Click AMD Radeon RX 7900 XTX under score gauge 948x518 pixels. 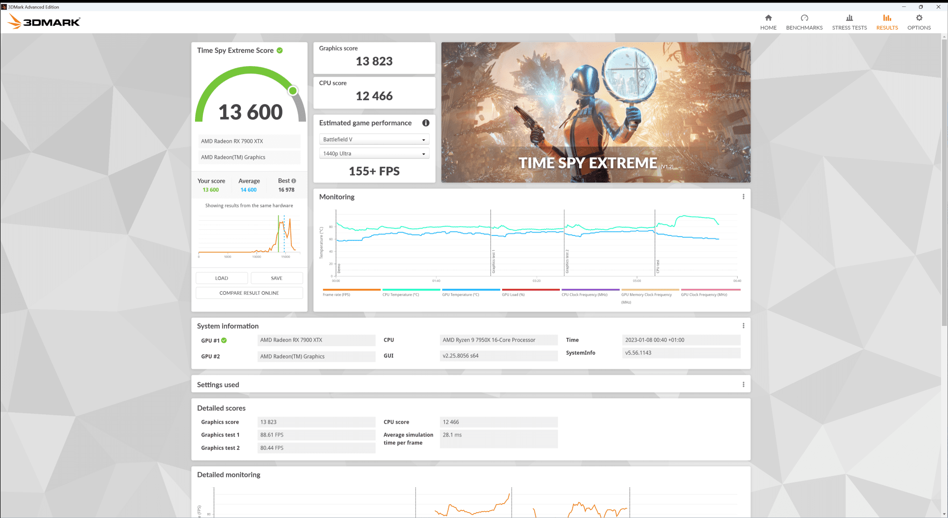[x=249, y=141]
